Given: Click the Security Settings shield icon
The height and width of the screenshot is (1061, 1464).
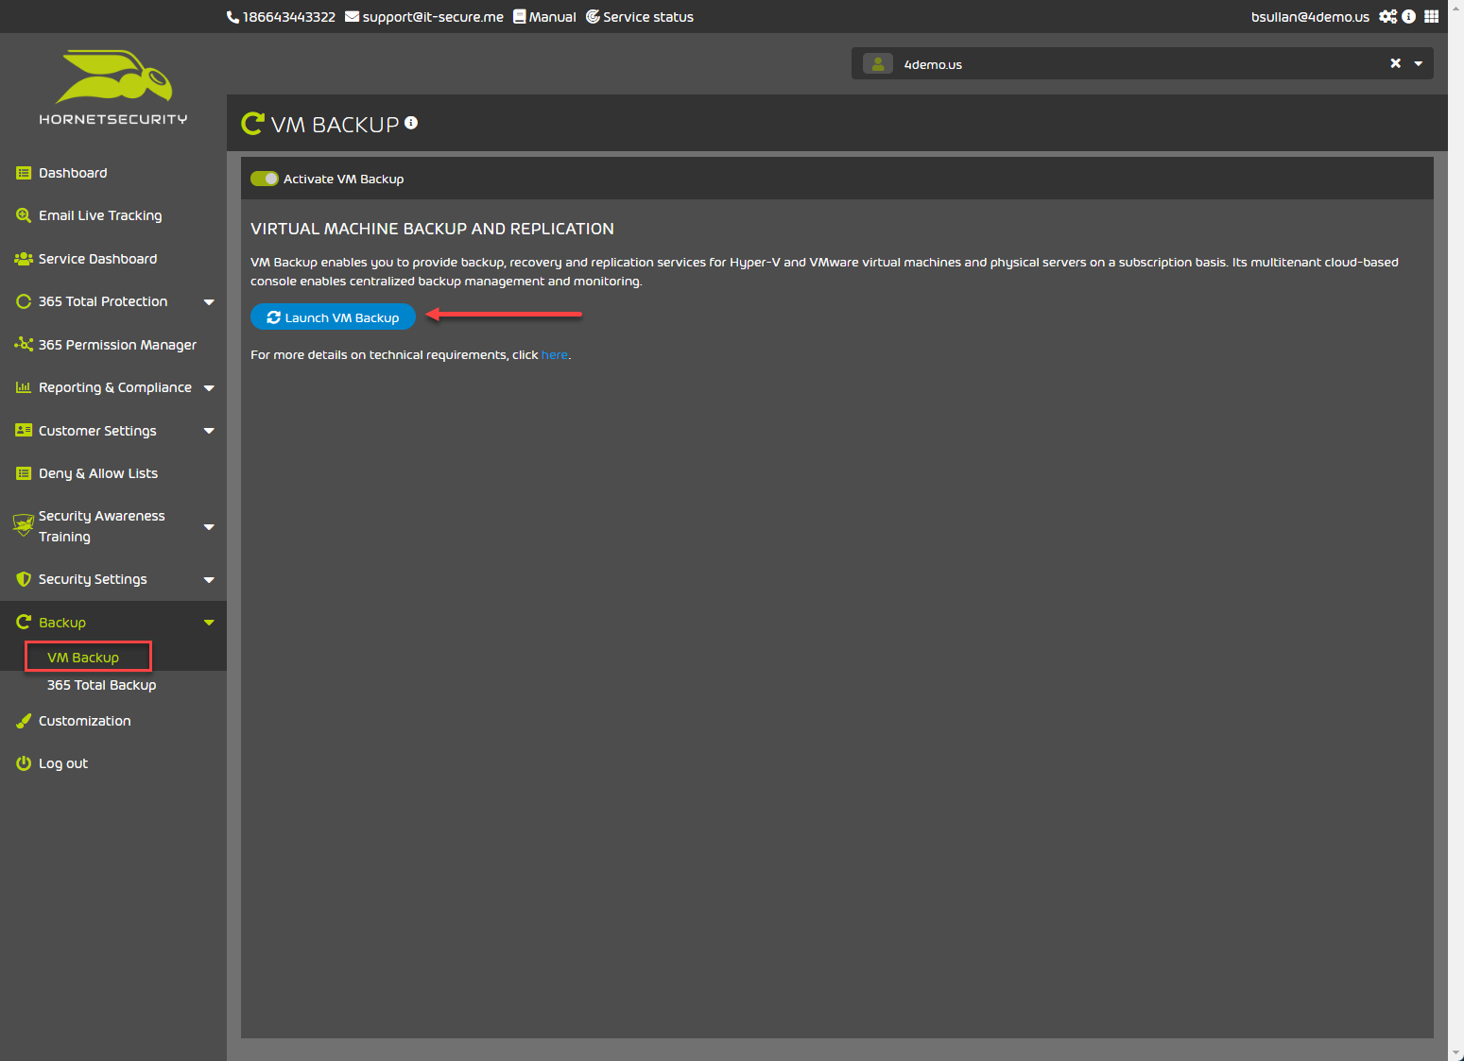Looking at the screenshot, I should (24, 579).
